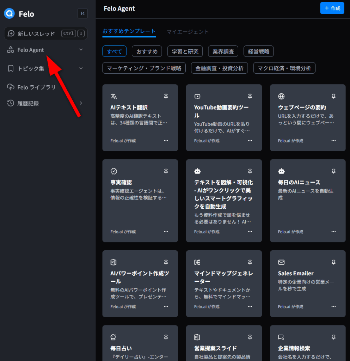
Task: Open more options on AIパワーポイント作成ツール card
Action: [x=166, y=306]
